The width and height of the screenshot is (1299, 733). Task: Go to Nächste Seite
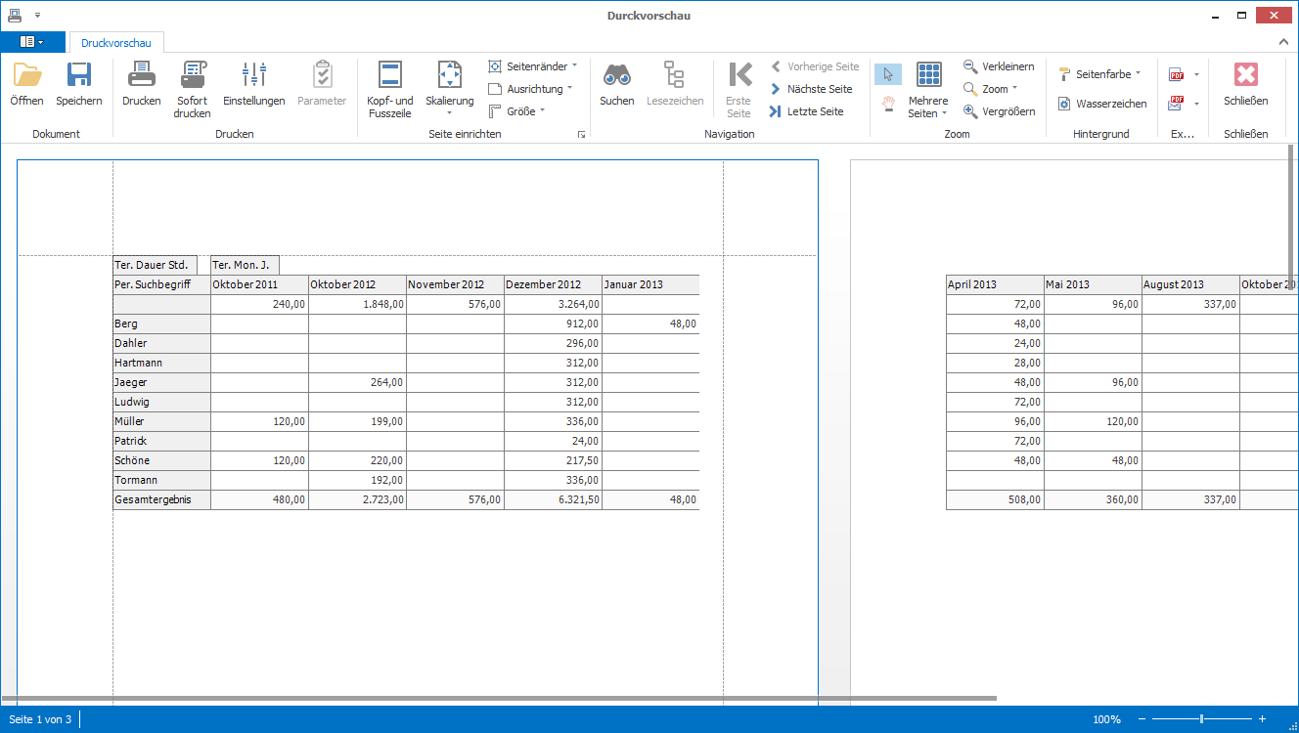[810, 89]
